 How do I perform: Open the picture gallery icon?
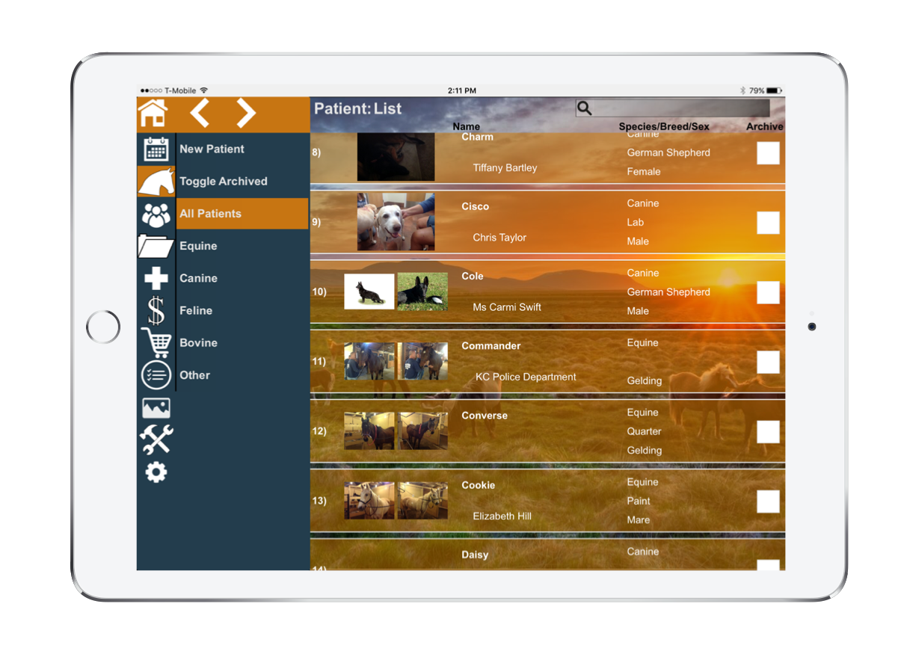coord(156,408)
